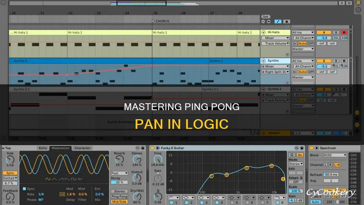
Task: Select the noise LFO waveform icon
Action: point(80,179)
